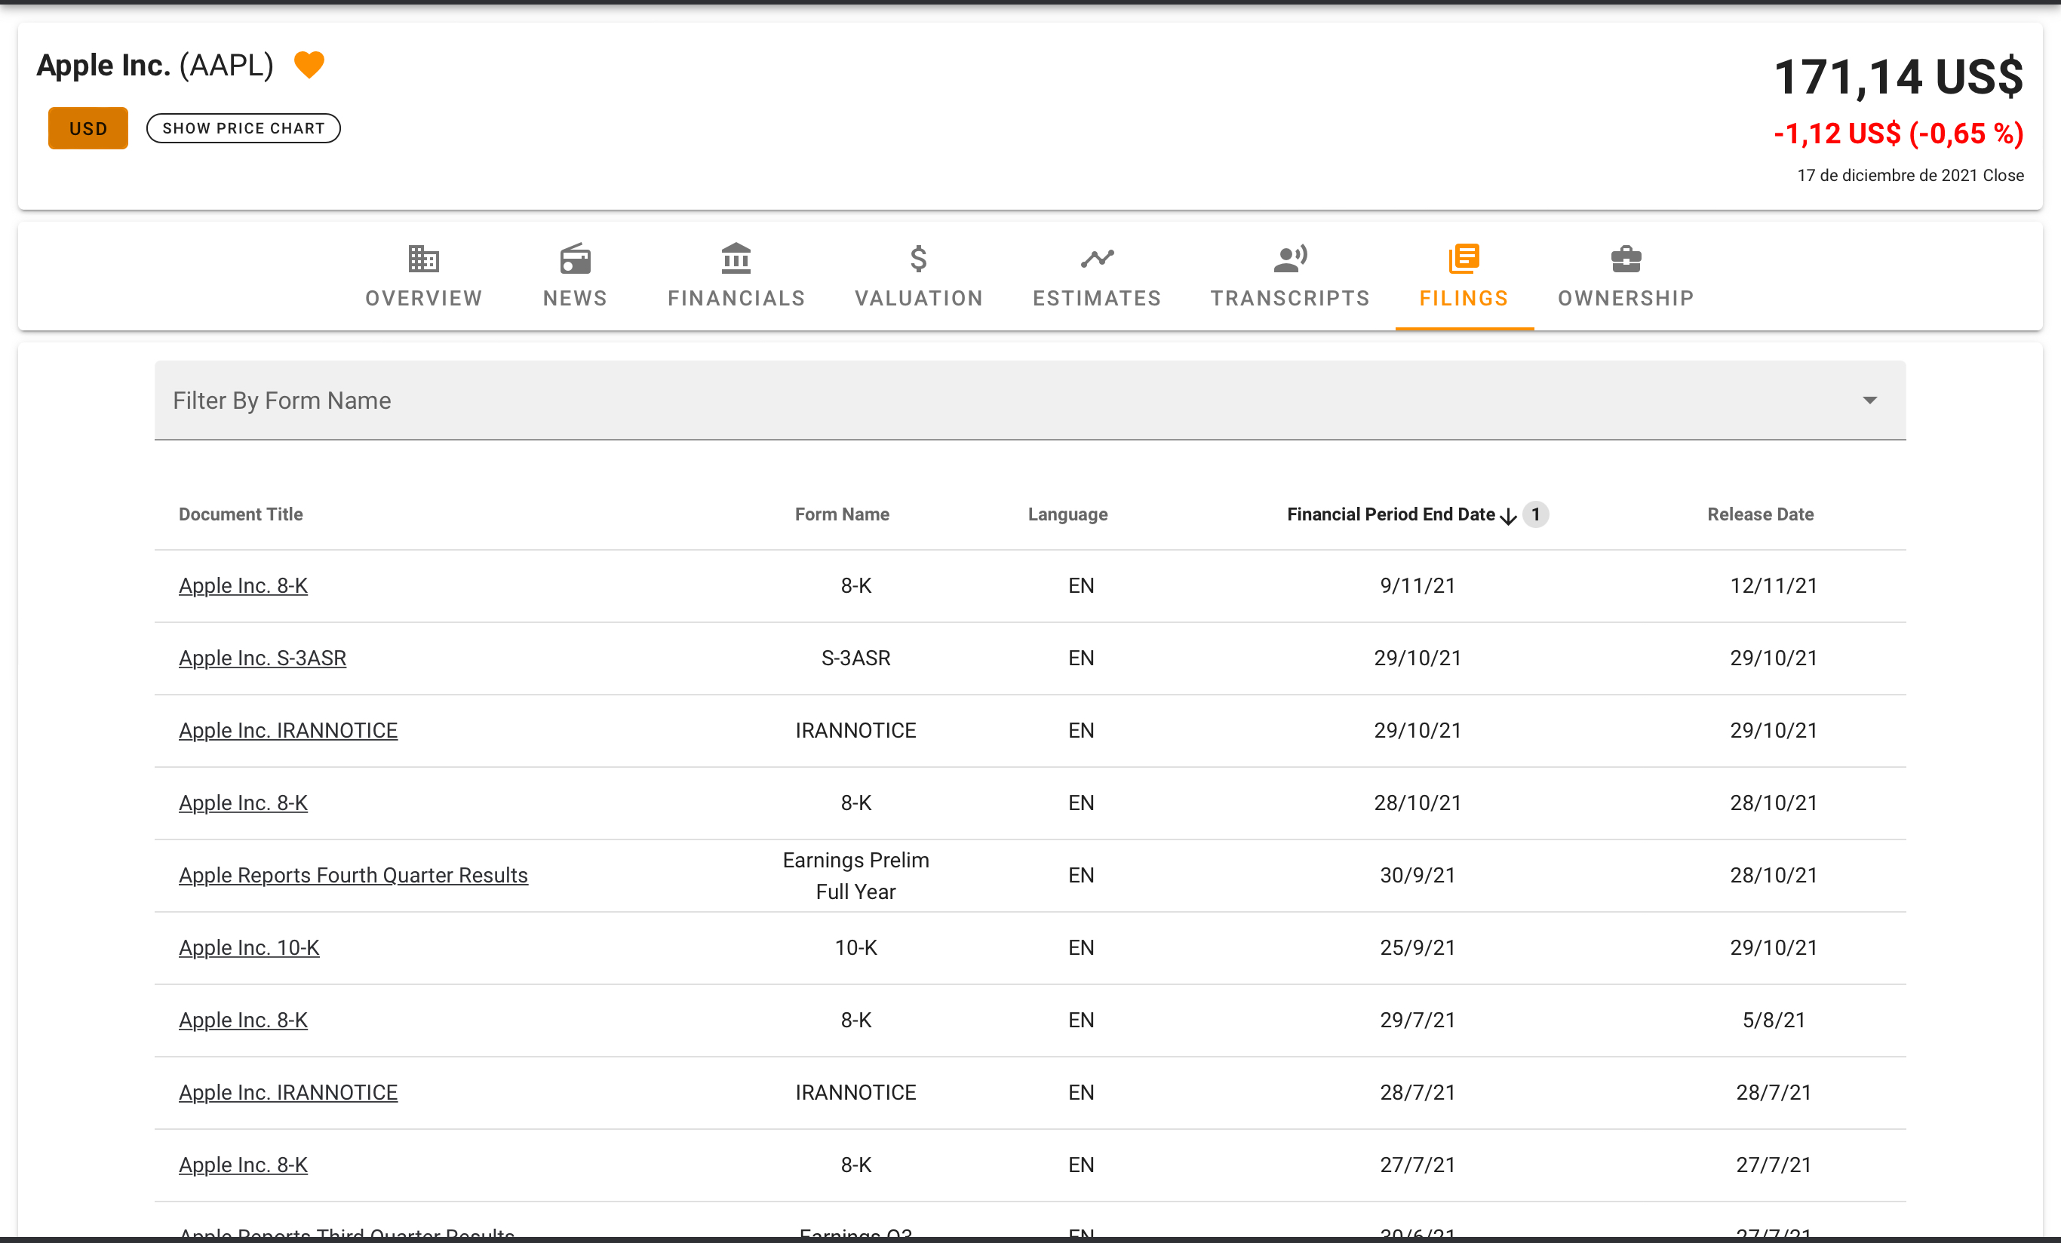This screenshot has width=2061, height=1243.
Task: Sort by Financial Period End Date header
Action: point(1390,514)
